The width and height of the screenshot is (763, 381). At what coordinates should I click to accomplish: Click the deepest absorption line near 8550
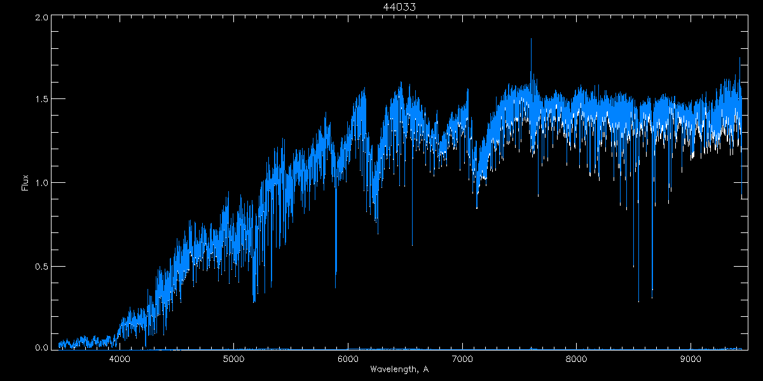pos(638,300)
